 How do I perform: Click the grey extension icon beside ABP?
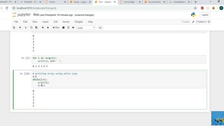click(208, 8)
